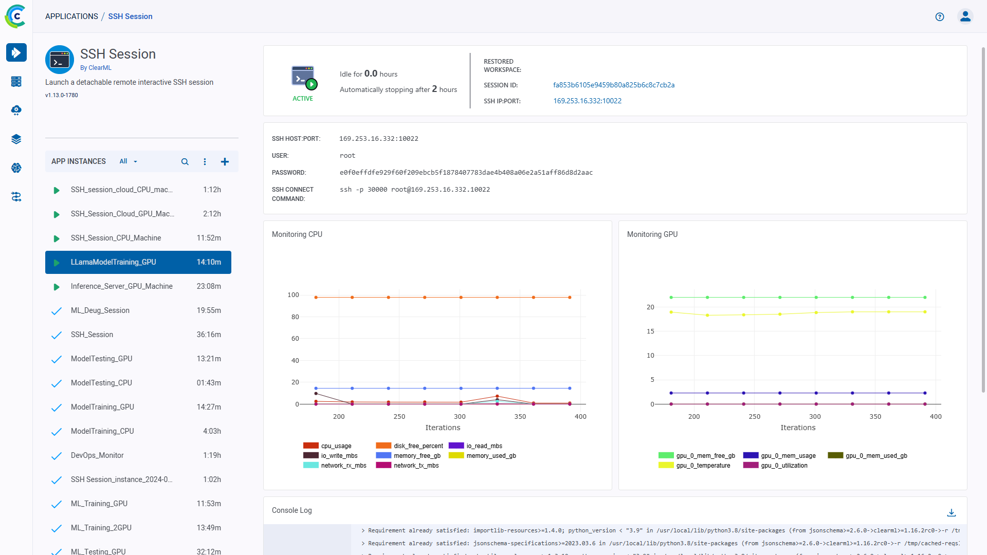Open the Model section brain icon
Image resolution: width=987 pixels, height=555 pixels.
16,168
